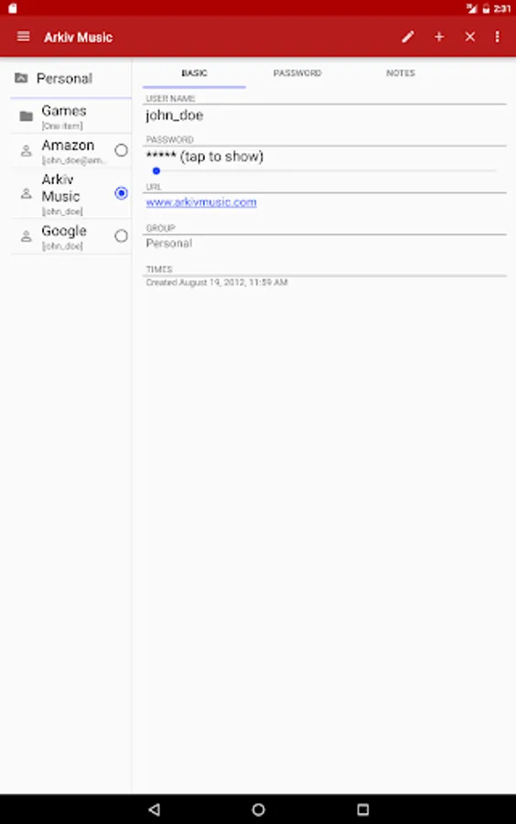516x824 pixels.
Task: Add a new record with plus icon
Action: 439,37
